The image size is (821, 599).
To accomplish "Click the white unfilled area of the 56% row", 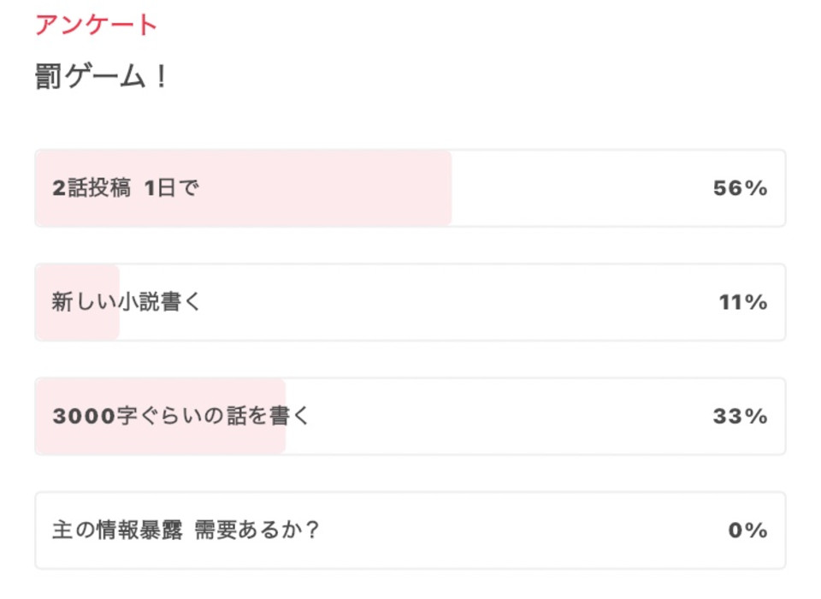I will [x=582, y=188].
